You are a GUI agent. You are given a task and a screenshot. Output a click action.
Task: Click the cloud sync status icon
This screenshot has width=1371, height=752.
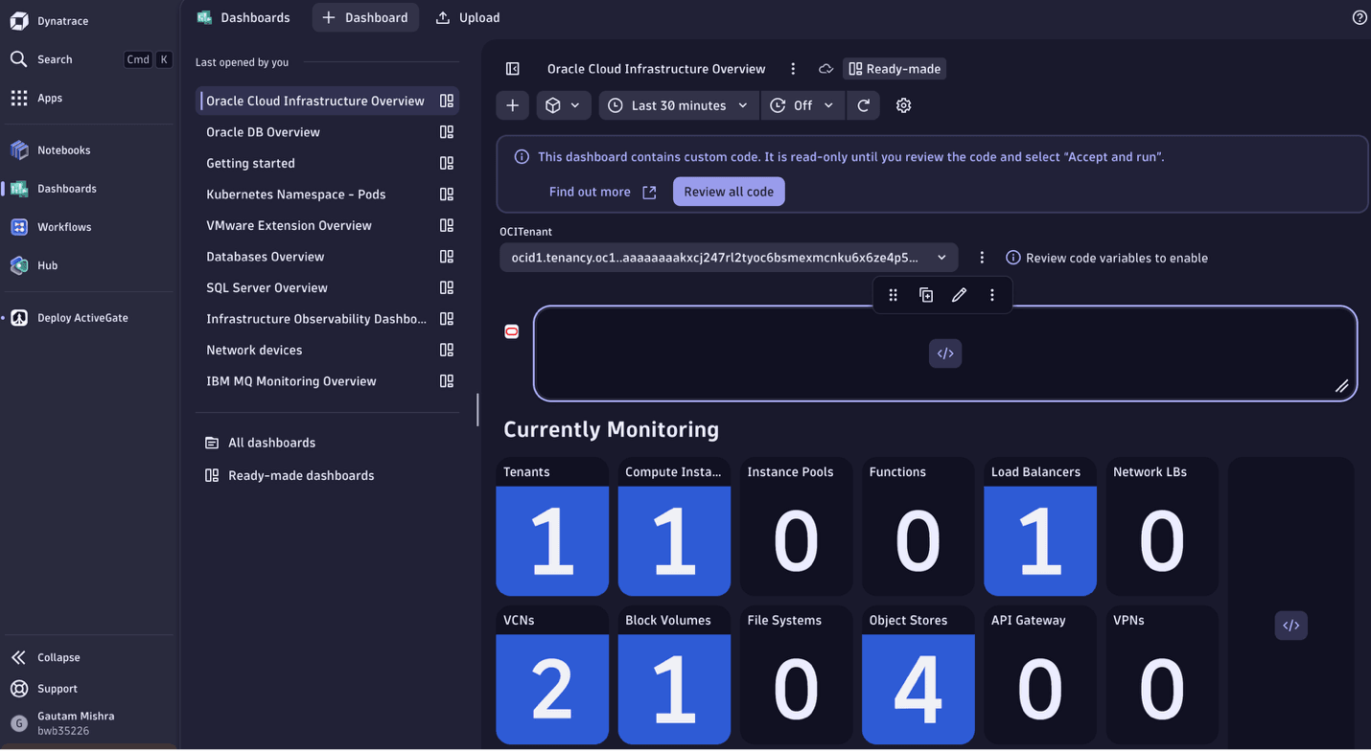tap(825, 69)
